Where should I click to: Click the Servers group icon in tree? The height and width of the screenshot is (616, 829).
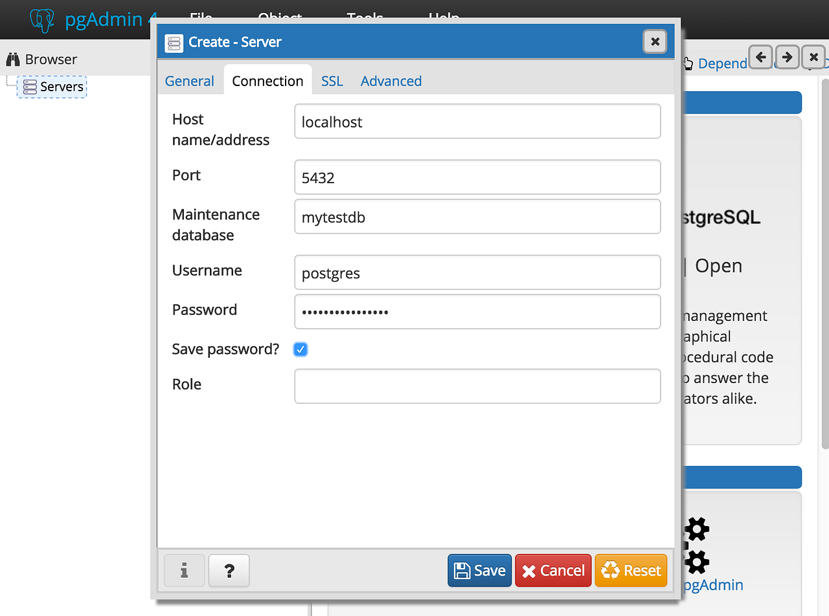coord(30,87)
